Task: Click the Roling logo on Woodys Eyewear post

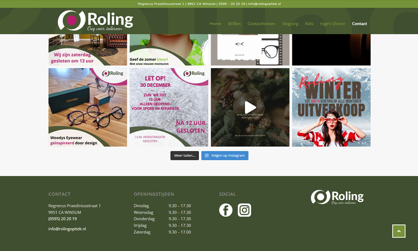Action: pyautogui.click(x=112, y=73)
